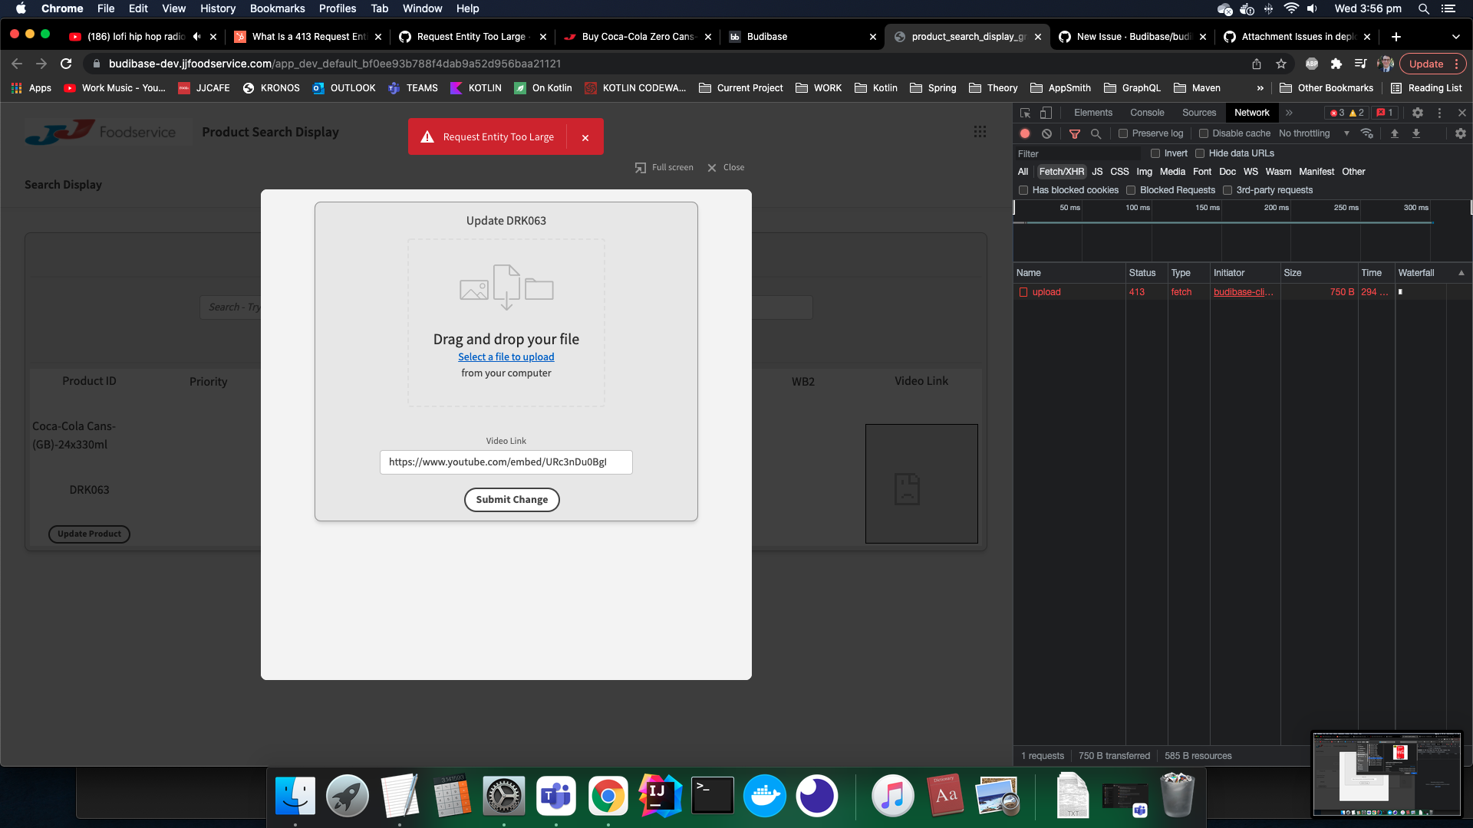
Task: Open the DevTools settings gear
Action: [x=1418, y=113]
